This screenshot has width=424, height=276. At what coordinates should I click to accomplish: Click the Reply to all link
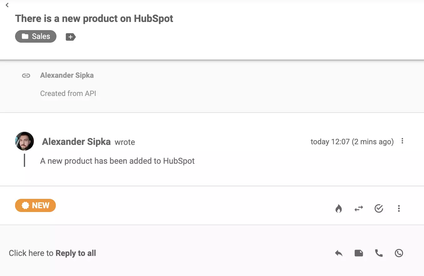(x=76, y=253)
